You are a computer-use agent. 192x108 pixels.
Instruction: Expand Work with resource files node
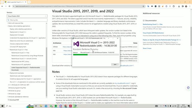pyautogui.click(x=7, y=23)
